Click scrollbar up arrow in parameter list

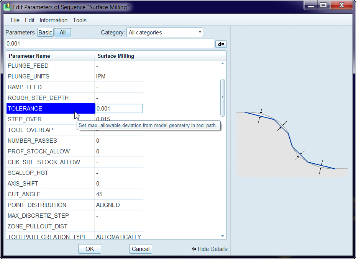point(223,64)
